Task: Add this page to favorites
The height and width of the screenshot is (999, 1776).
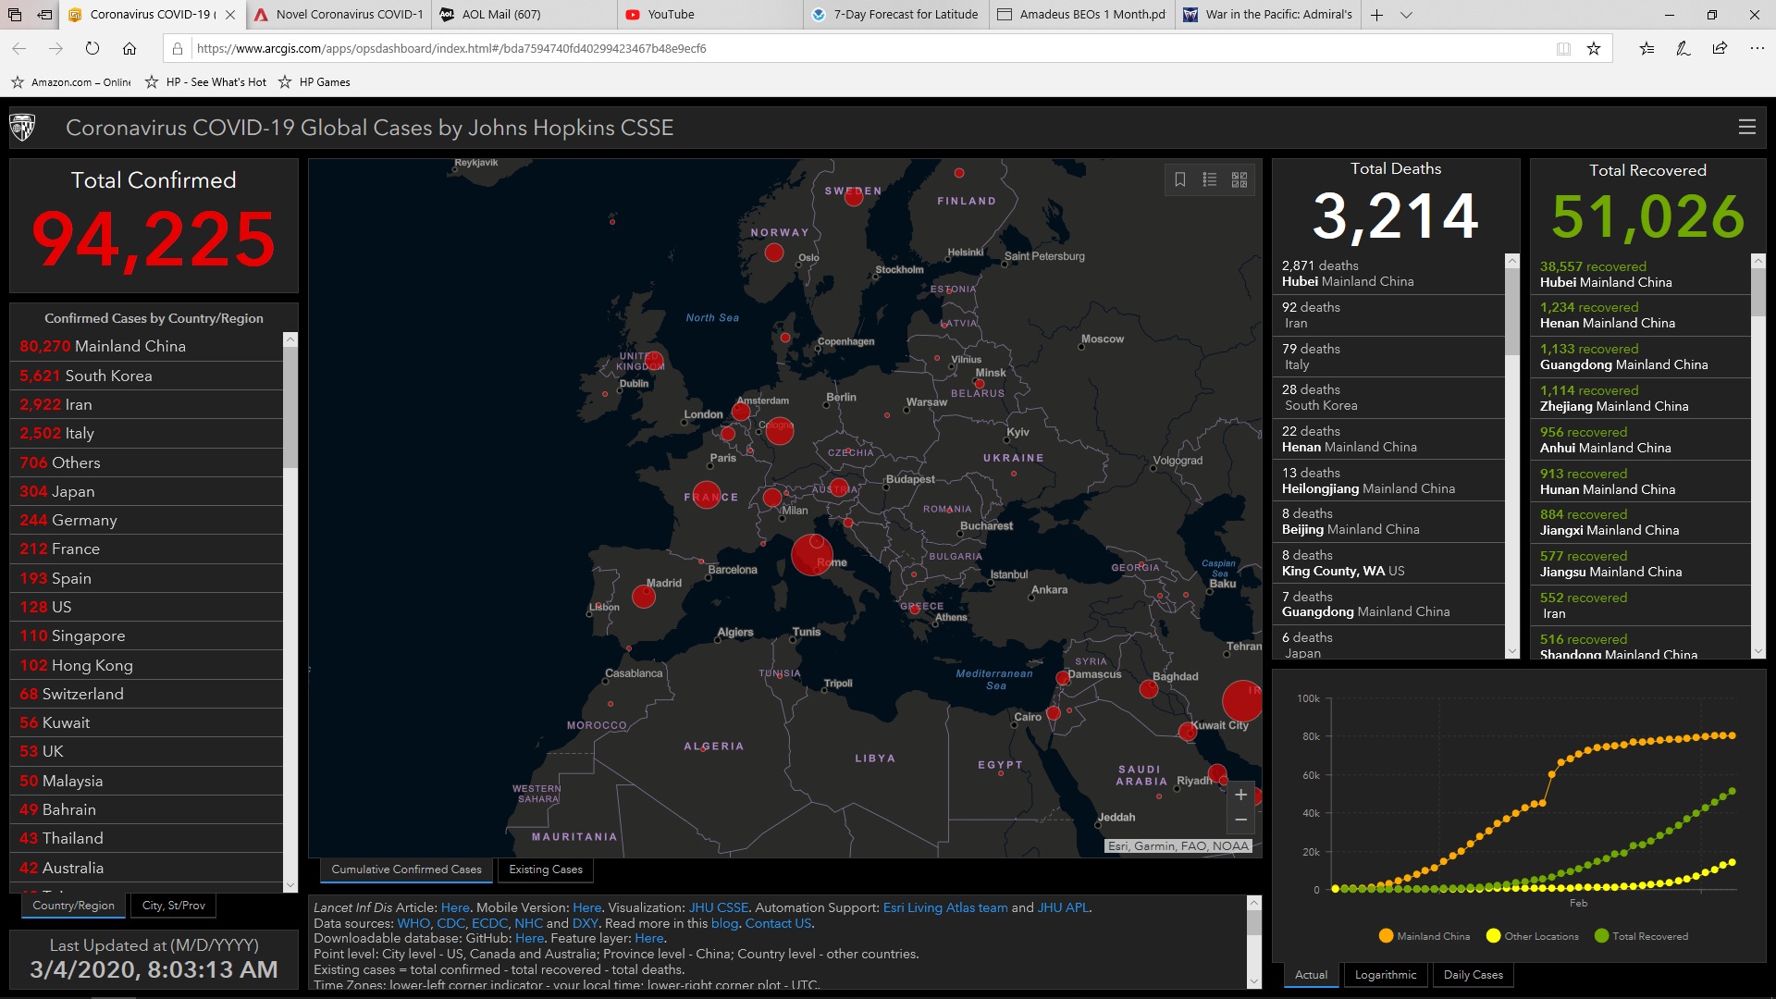Action: point(1594,49)
